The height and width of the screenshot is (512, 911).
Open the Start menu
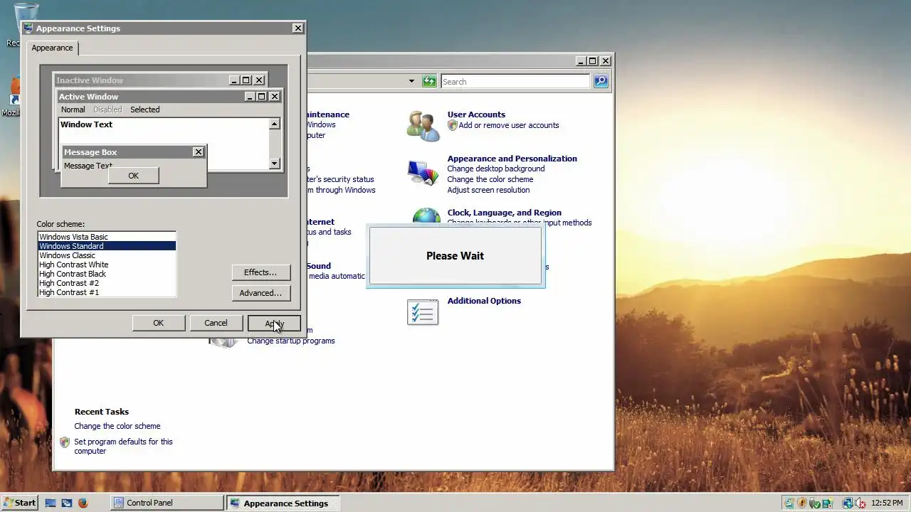click(19, 503)
